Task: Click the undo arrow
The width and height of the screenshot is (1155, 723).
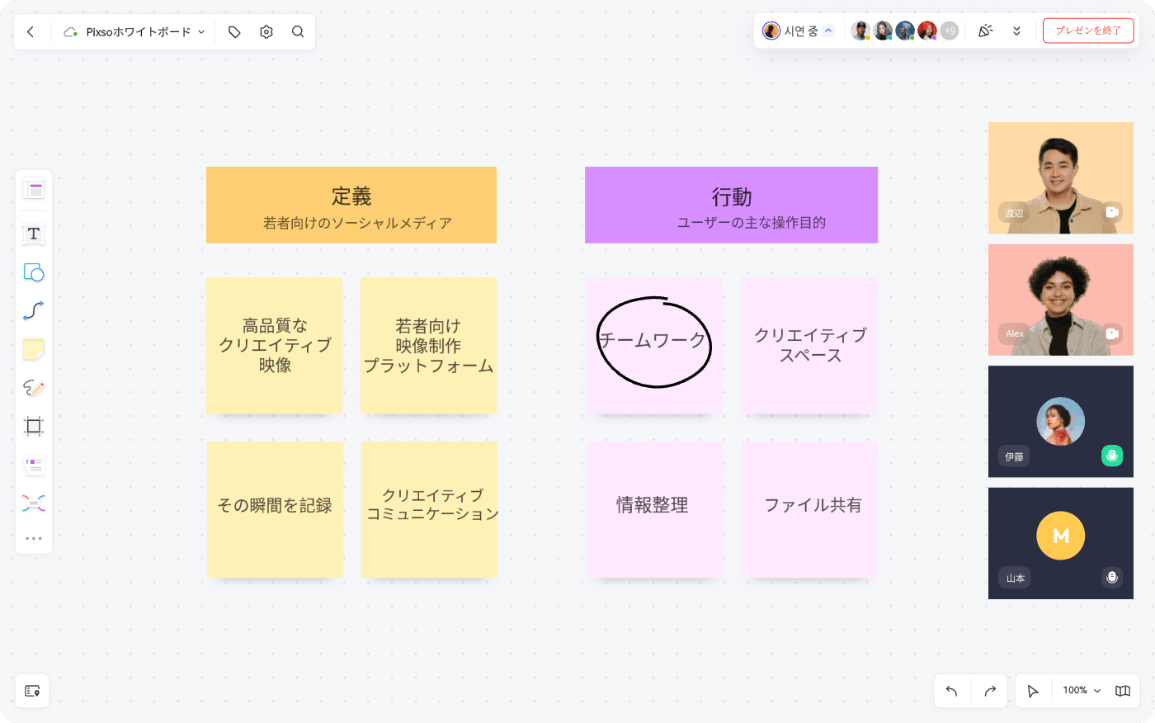Action: [951, 691]
